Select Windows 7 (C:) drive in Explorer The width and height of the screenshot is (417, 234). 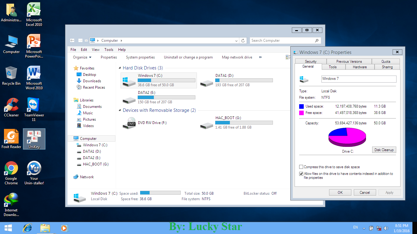[x=159, y=80]
